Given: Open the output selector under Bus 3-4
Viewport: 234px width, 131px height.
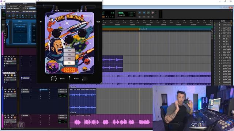Looking at the screenshot, I should [62, 92].
